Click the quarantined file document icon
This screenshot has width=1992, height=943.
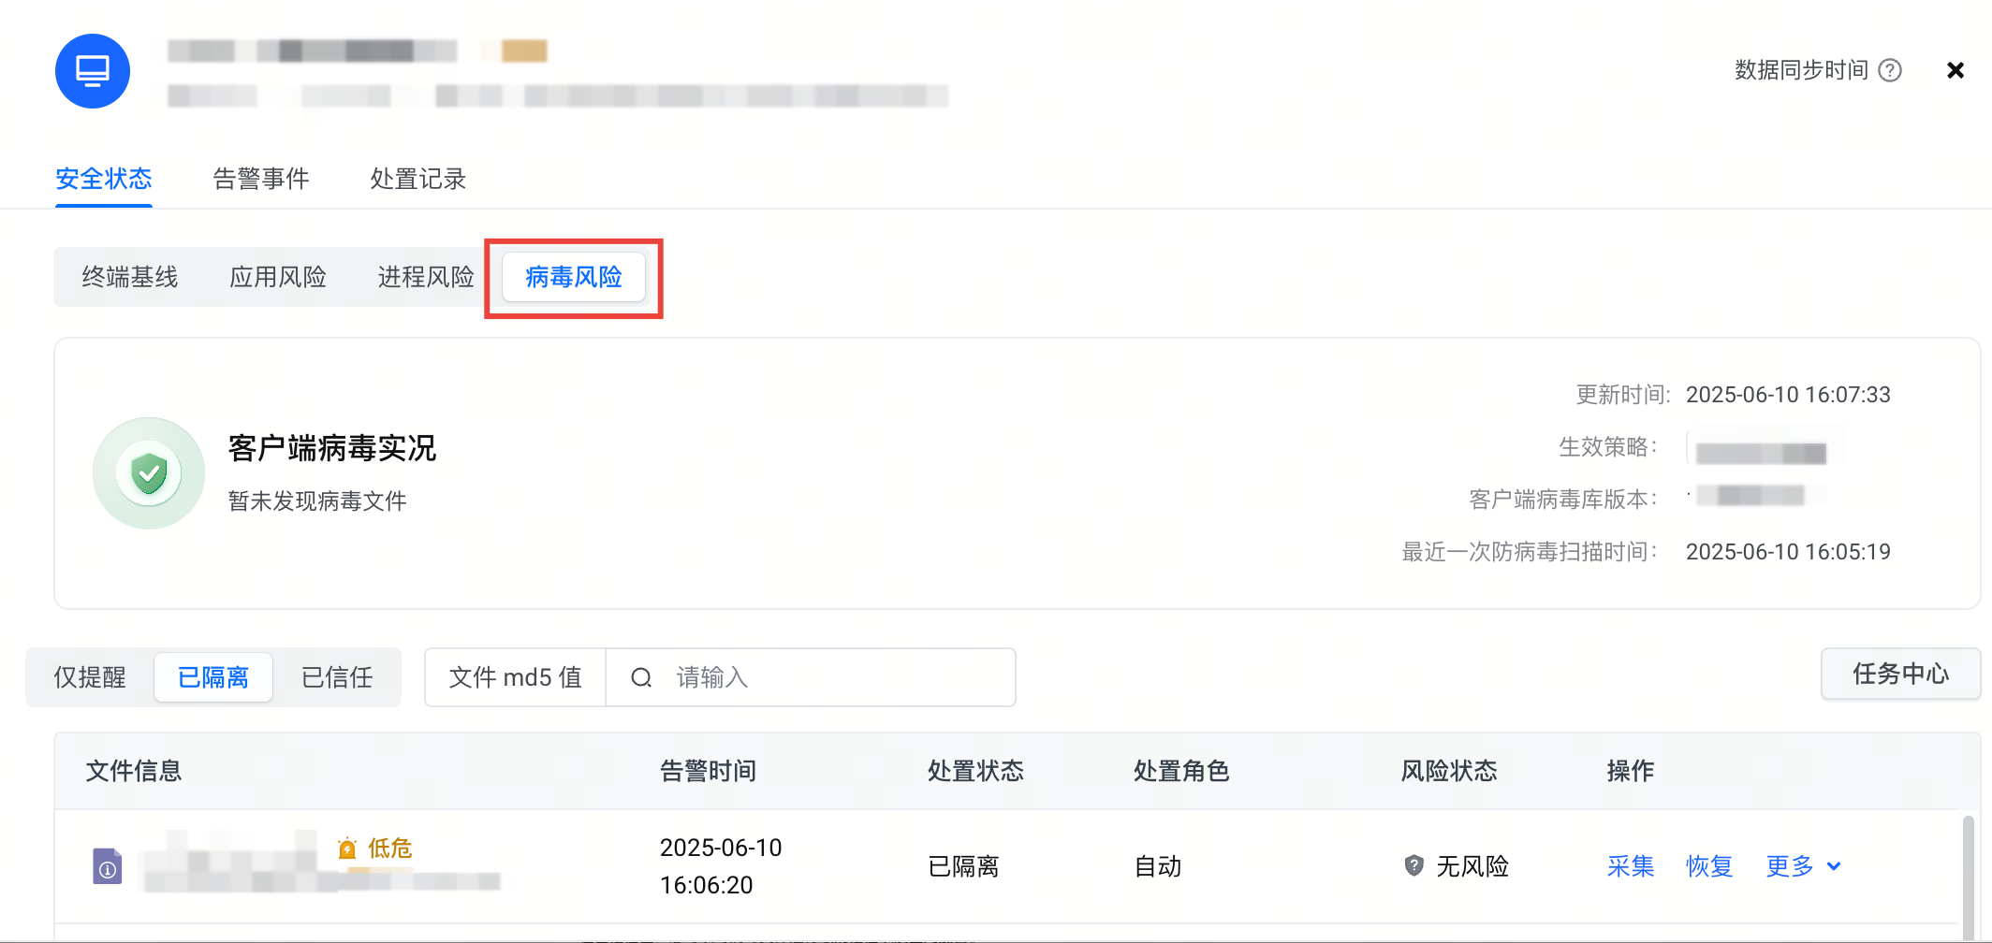click(108, 866)
